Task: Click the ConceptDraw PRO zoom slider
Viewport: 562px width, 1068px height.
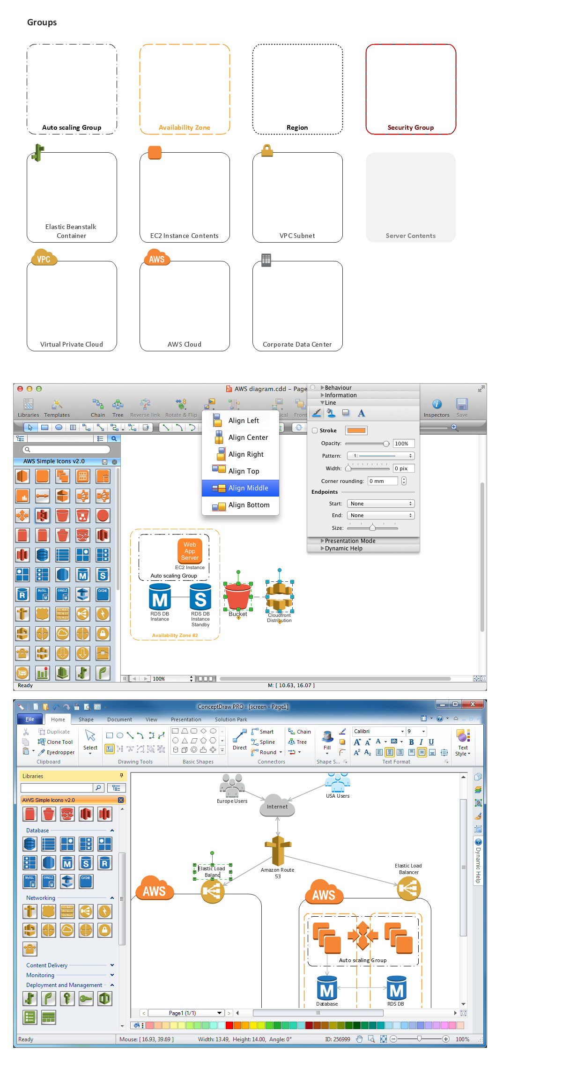Action: tap(420, 1039)
